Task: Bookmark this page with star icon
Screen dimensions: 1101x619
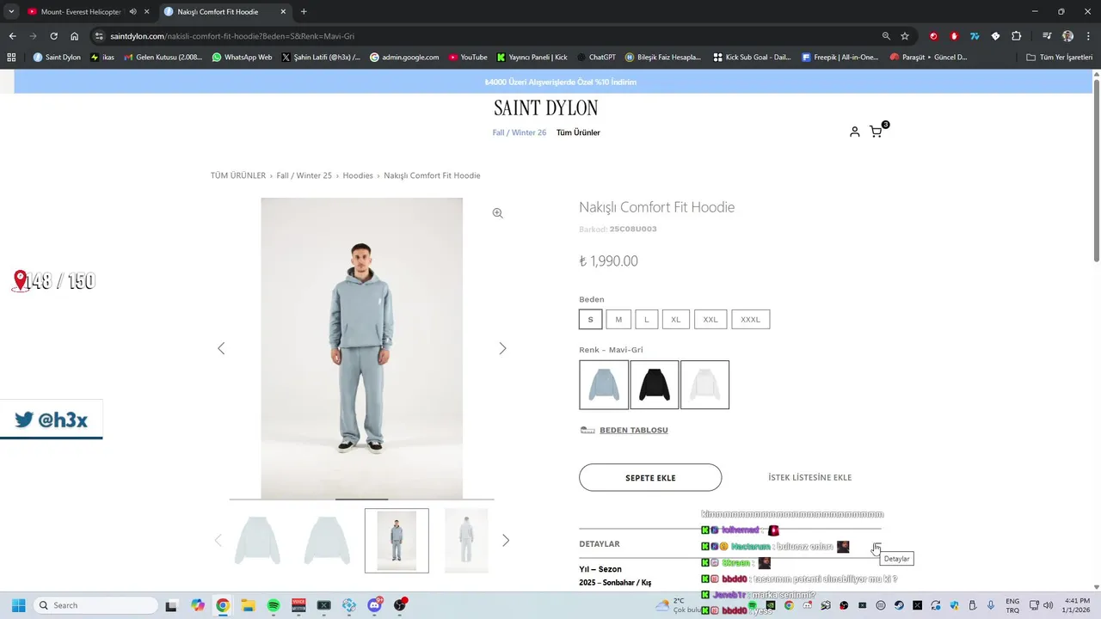Action: point(905,36)
